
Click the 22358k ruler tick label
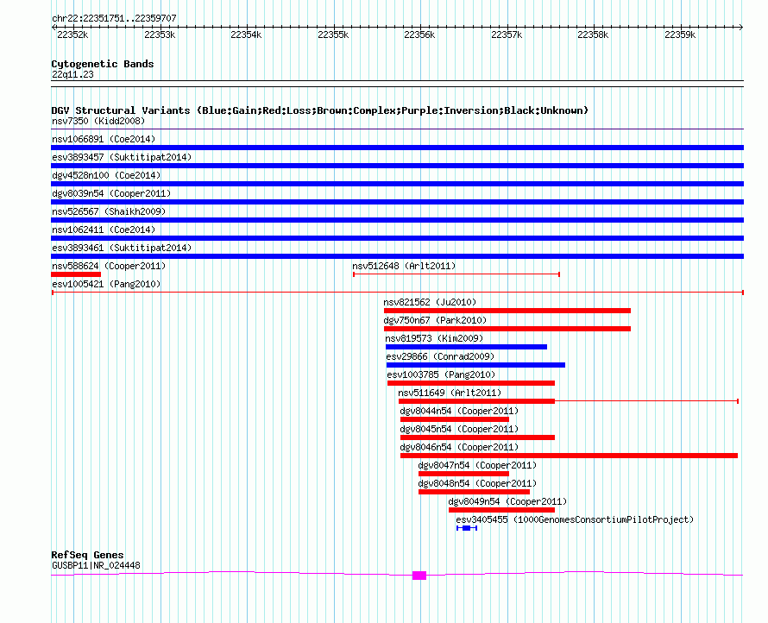point(593,35)
